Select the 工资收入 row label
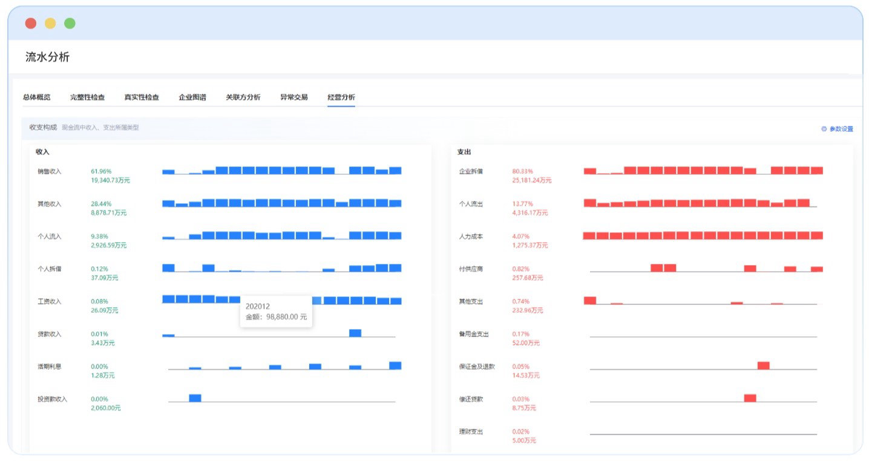This screenshot has width=869, height=461. pos(50,302)
